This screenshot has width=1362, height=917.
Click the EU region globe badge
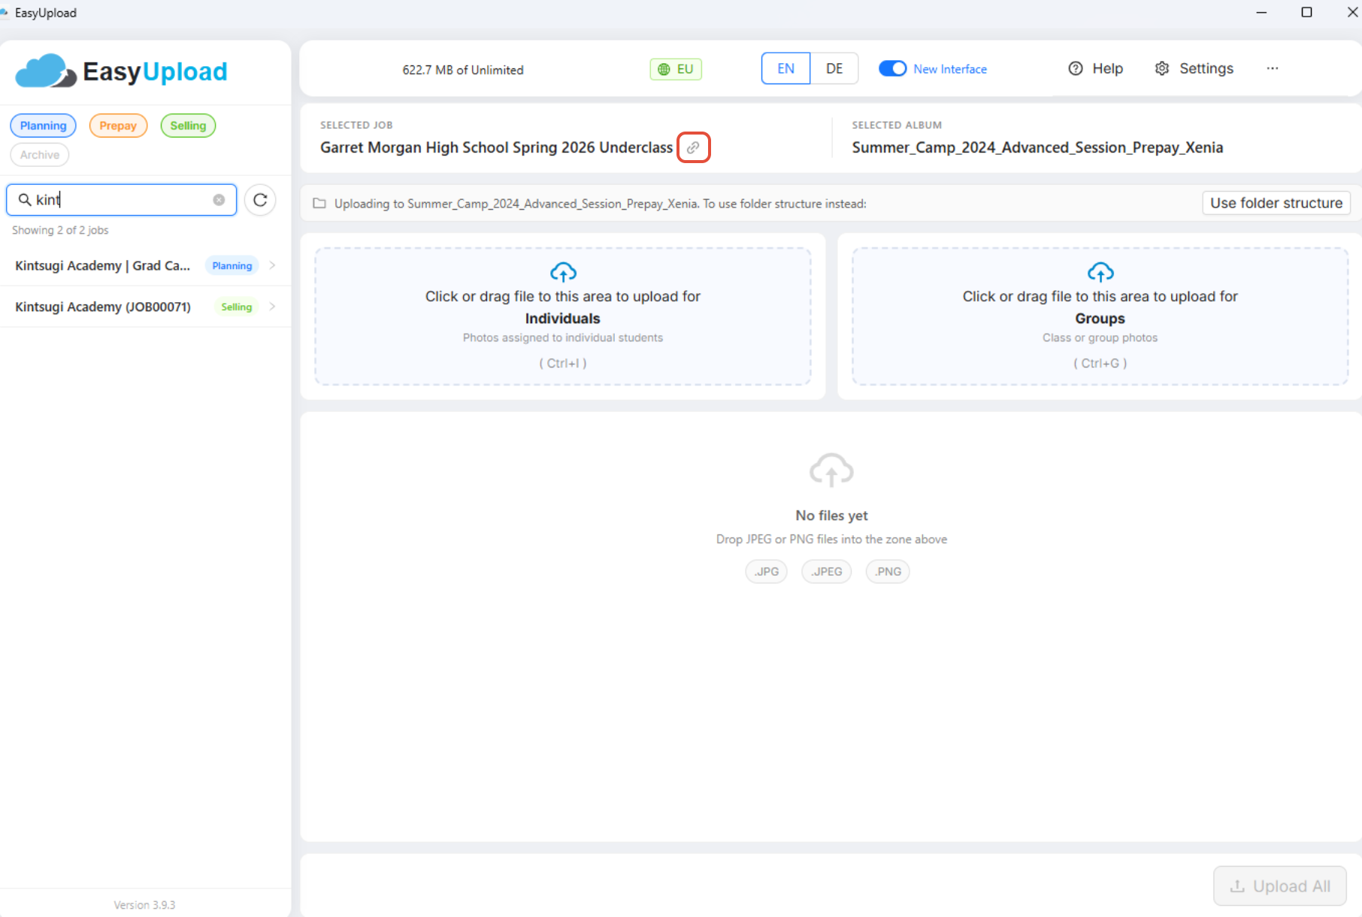pos(676,69)
